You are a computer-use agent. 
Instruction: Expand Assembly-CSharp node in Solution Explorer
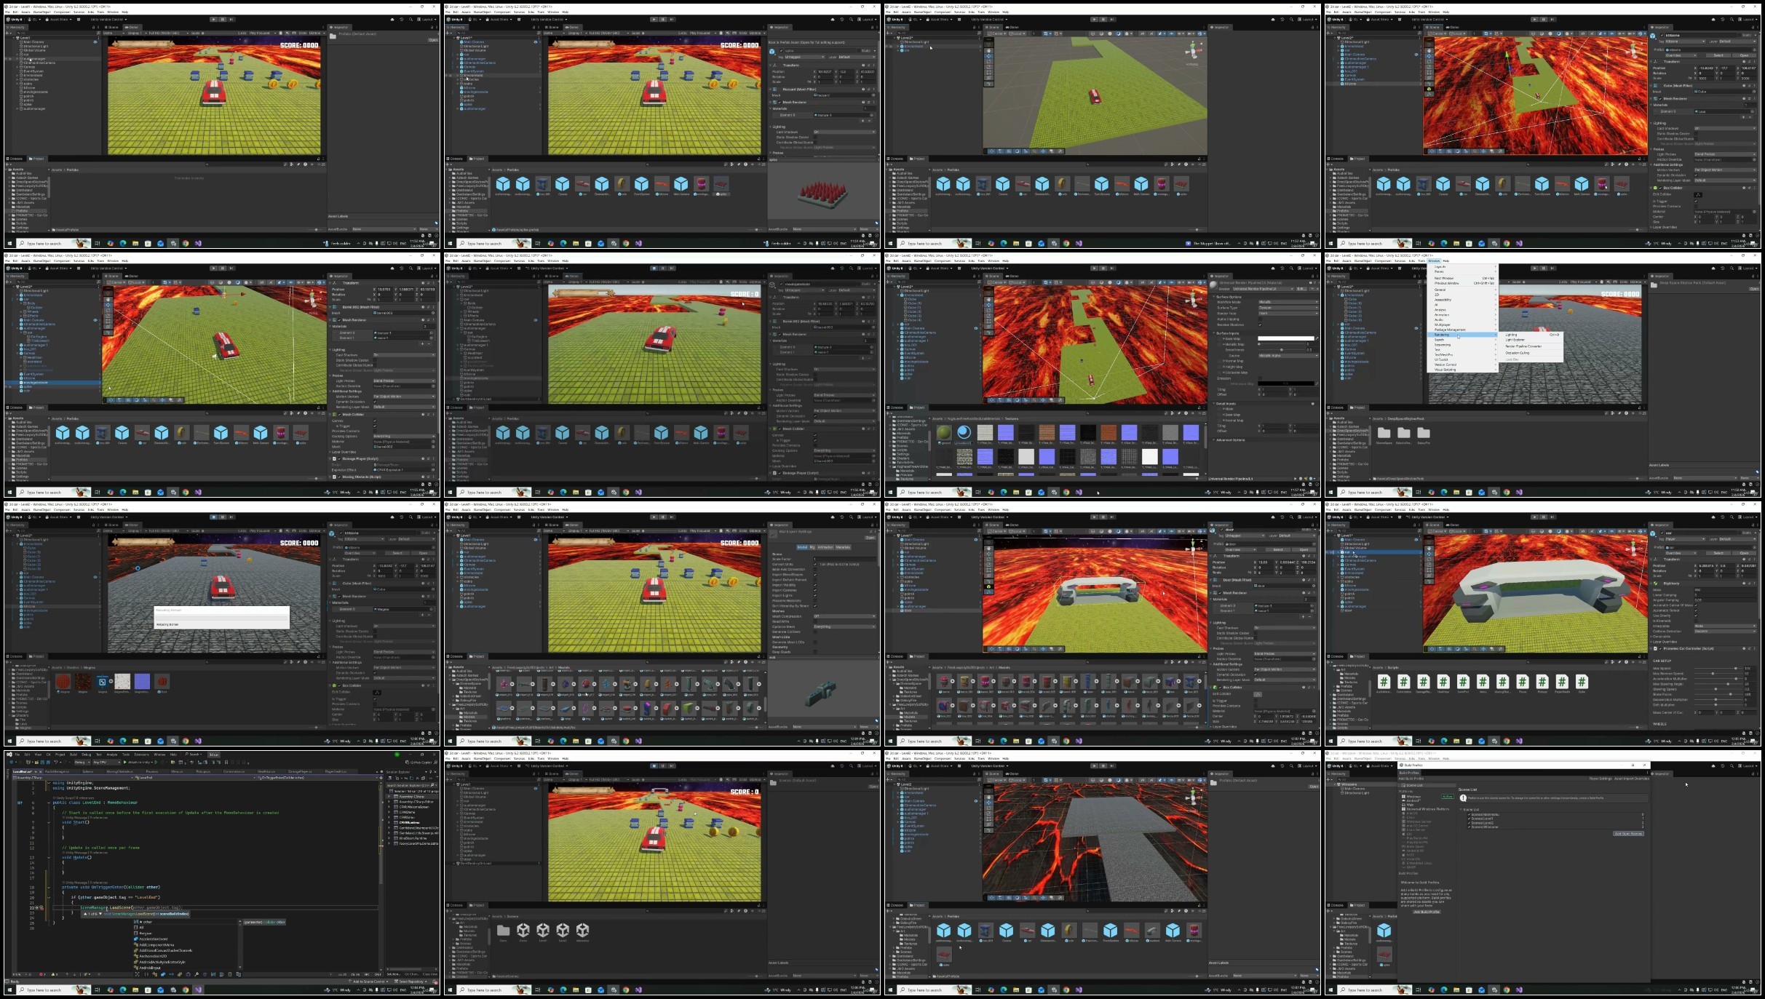pos(389,797)
